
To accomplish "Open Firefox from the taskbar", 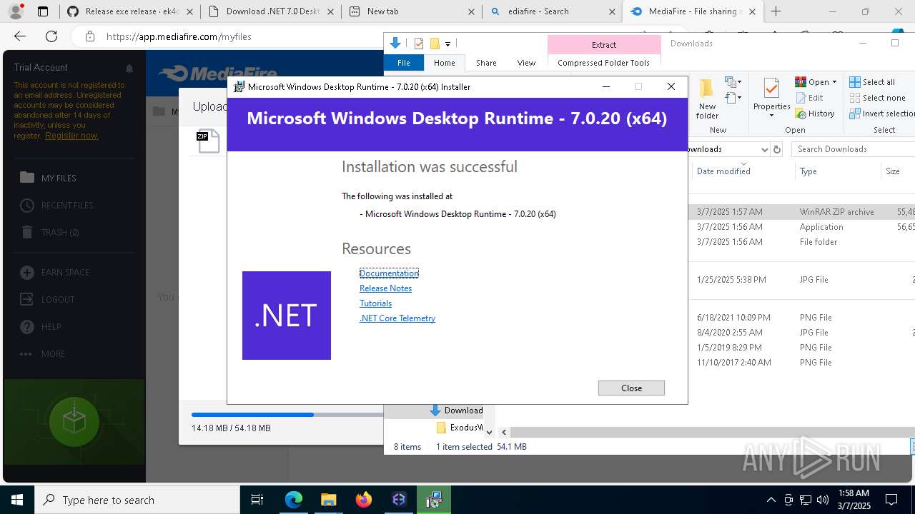I will click(x=364, y=500).
